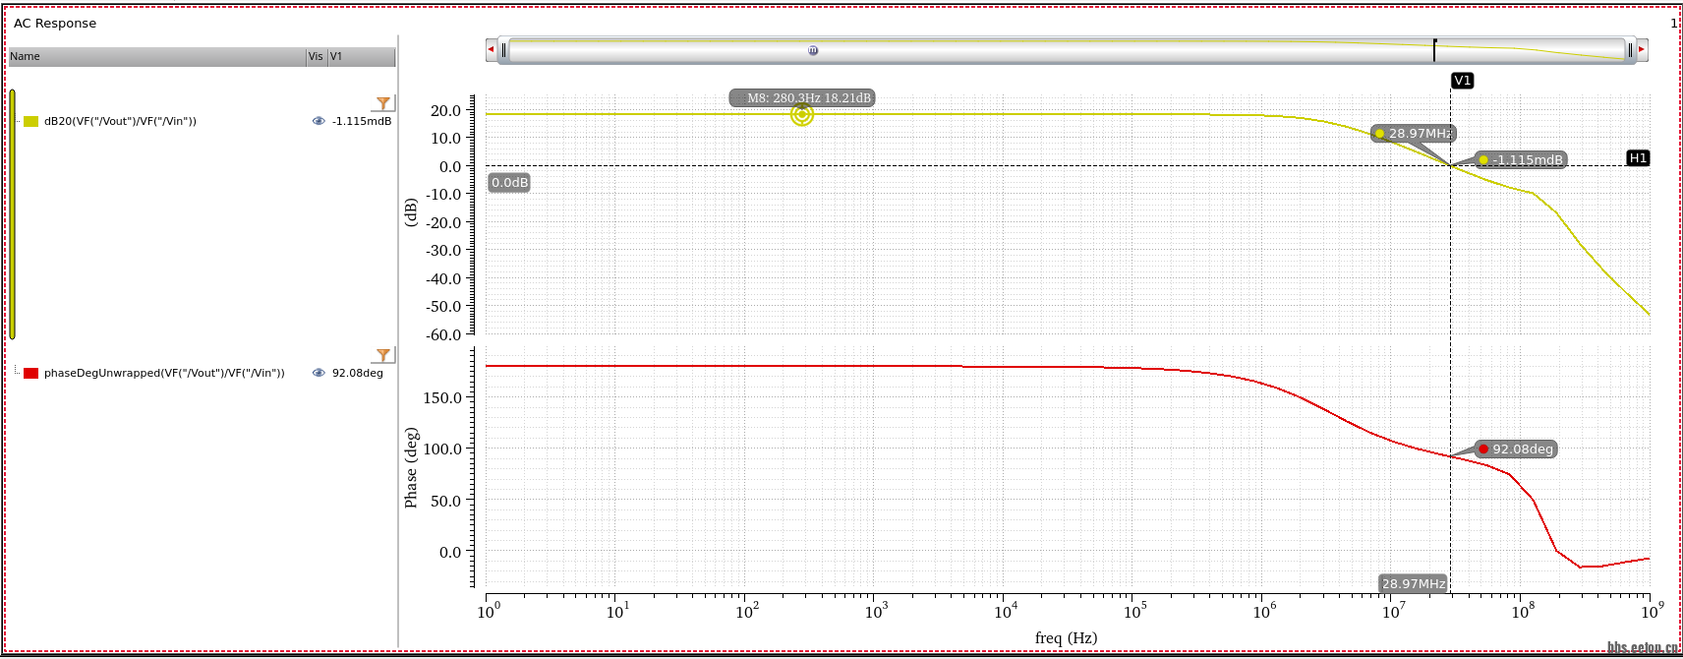Select the phaseDegUnwrapped(VF("/Vout")/VF("/Vin")) trace name
The width and height of the screenshot is (1683, 659).
tap(164, 373)
